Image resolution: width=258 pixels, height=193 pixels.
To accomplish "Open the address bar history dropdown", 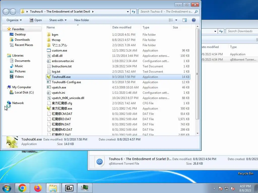I will 128,12.
